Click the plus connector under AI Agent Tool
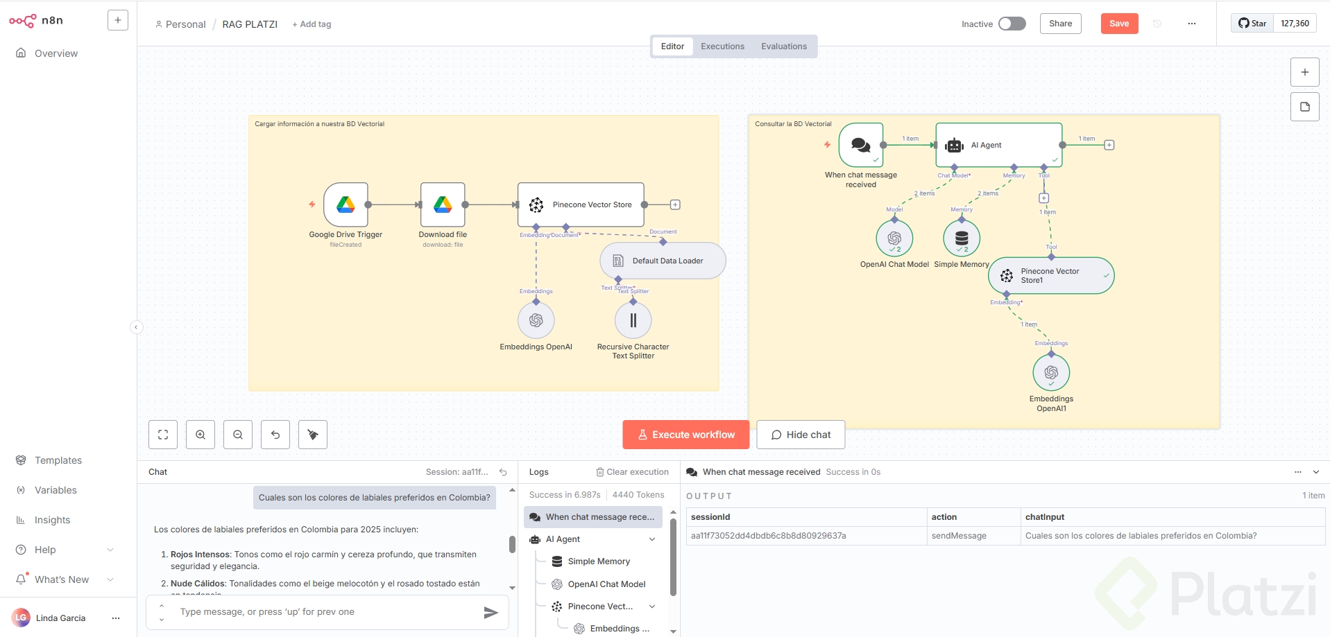This screenshot has width=1330, height=637. pos(1043,198)
